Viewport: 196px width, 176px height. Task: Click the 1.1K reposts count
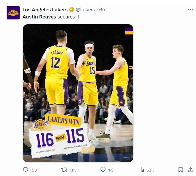tap(72, 170)
